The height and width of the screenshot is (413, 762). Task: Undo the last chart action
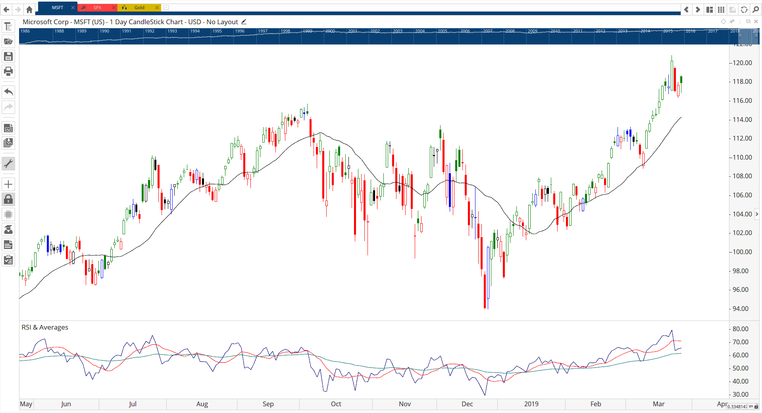click(8, 92)
